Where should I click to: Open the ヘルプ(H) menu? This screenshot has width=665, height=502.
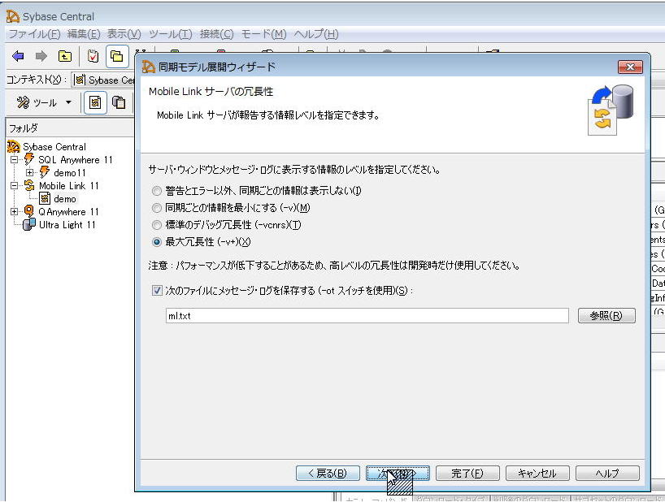[316, 34]
